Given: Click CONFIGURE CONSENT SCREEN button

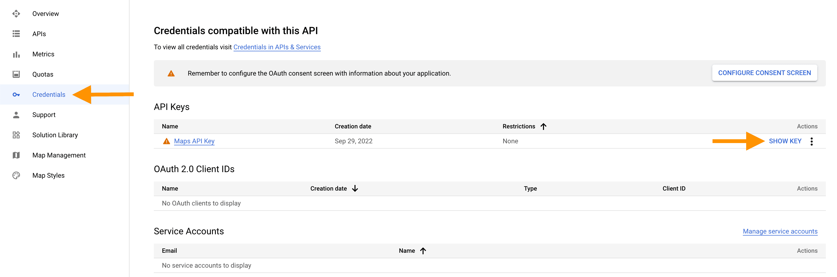Looking at the screenshot, I should pyautogui.click(x=765, y=73).
